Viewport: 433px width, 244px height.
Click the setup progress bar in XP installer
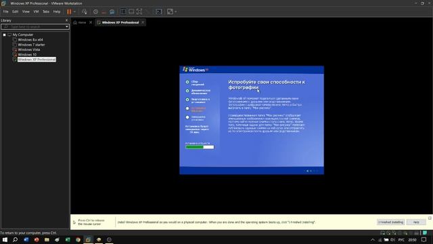[200, 147]
